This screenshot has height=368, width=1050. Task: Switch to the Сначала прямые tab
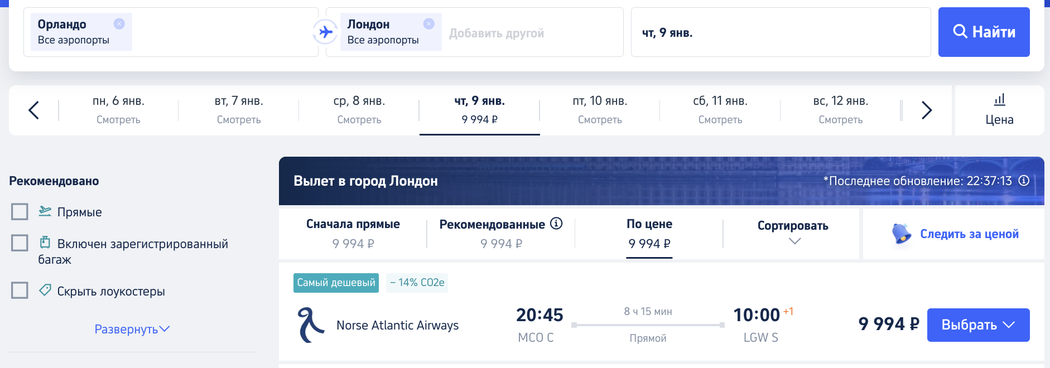pyautogui.click(x=353, y=233)
